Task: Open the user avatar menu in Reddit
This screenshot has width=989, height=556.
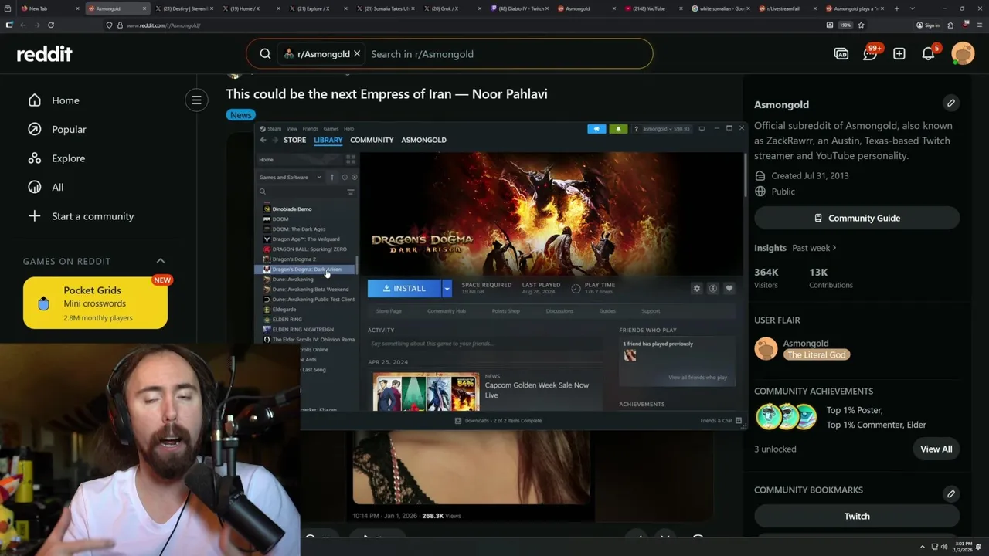Action: (x=963, y=53)
